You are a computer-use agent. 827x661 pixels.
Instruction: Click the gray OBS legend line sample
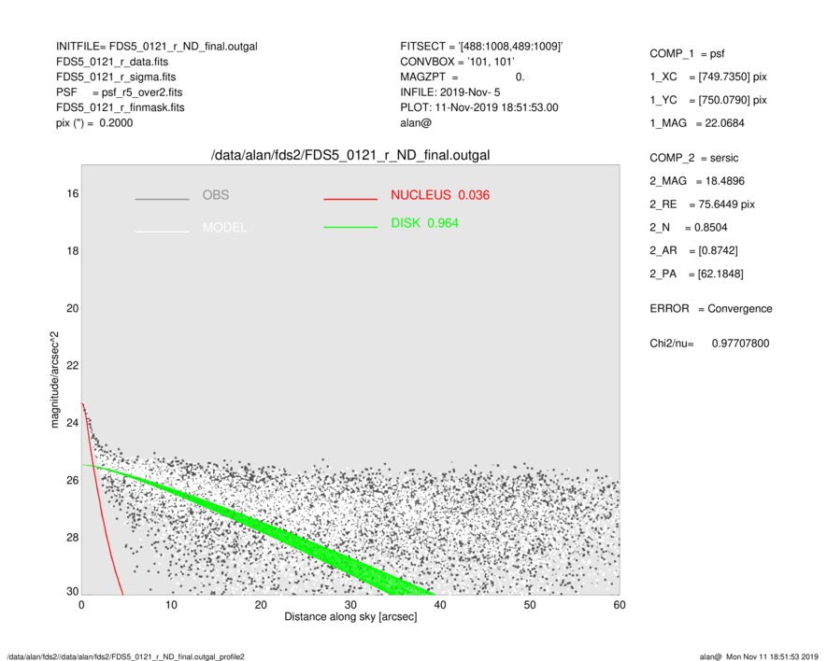coord(162,199)
